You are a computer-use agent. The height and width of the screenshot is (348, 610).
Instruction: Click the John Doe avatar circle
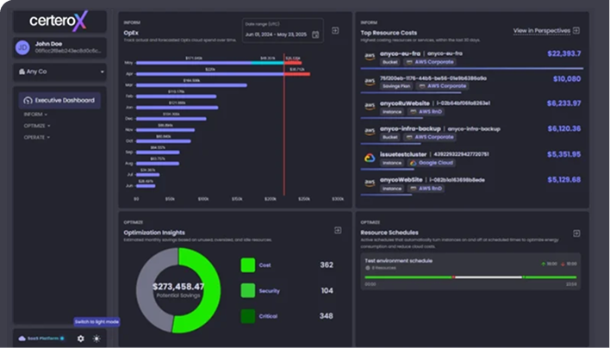(x=22, y=46)
